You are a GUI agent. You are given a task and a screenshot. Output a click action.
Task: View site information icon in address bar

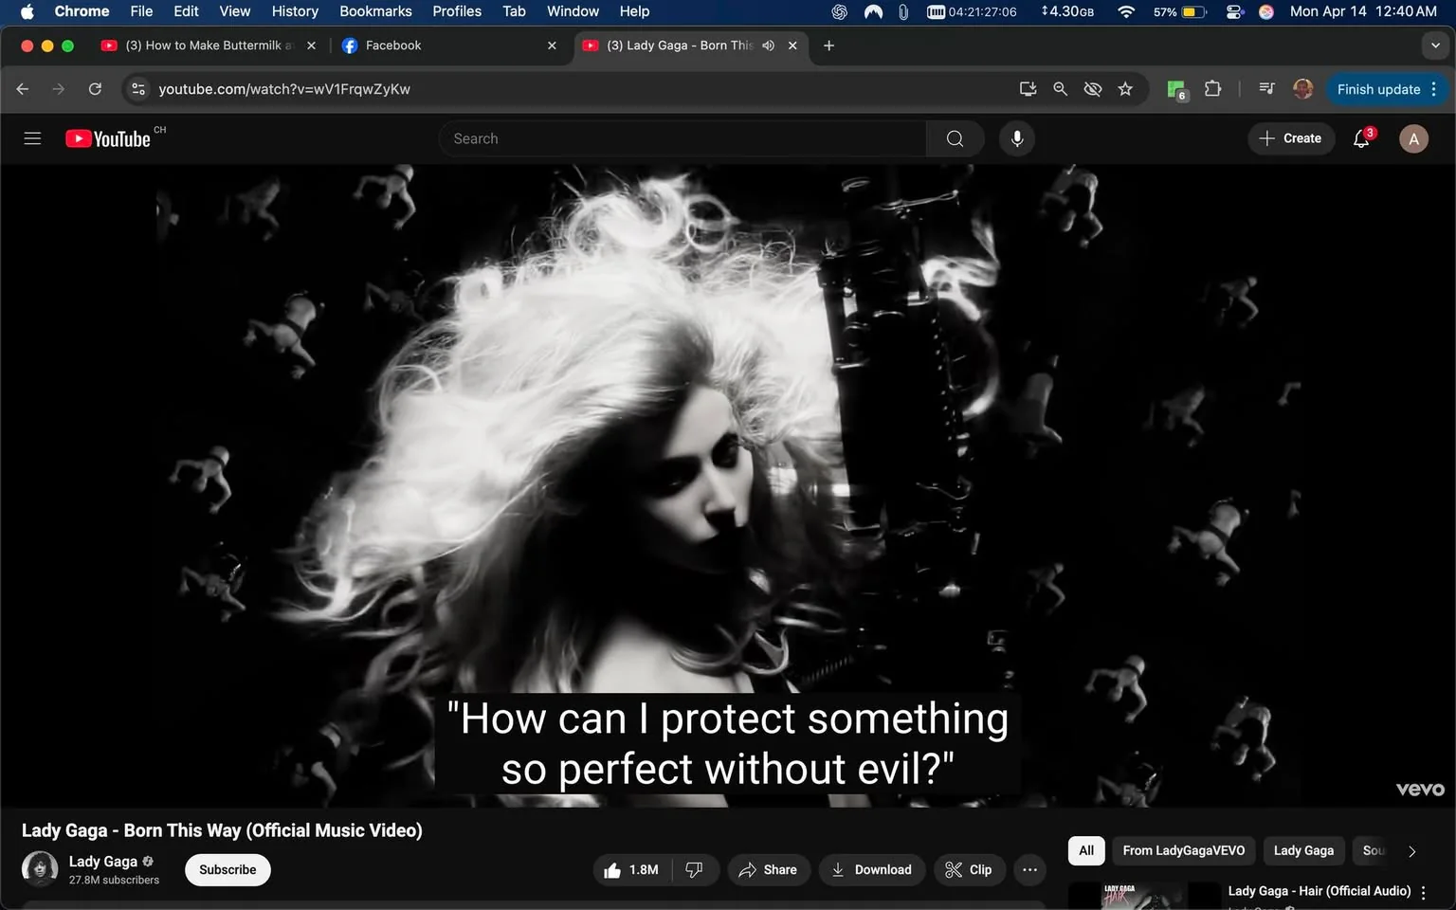click(x=138, y=89)
